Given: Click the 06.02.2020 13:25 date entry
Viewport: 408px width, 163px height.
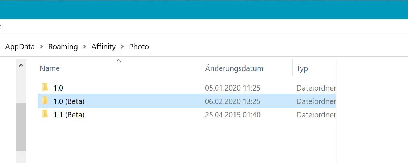Looking at the screenshot, I should (233, 101).
